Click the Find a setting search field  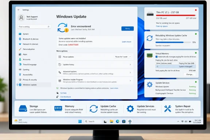[34, 27]
